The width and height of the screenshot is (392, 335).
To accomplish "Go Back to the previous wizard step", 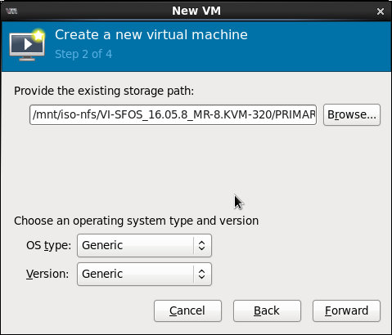I will point(267,310).
